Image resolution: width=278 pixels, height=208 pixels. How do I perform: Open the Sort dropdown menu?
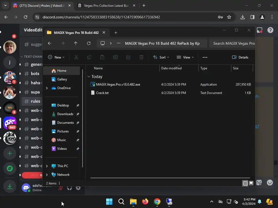[x=161, y=57]
